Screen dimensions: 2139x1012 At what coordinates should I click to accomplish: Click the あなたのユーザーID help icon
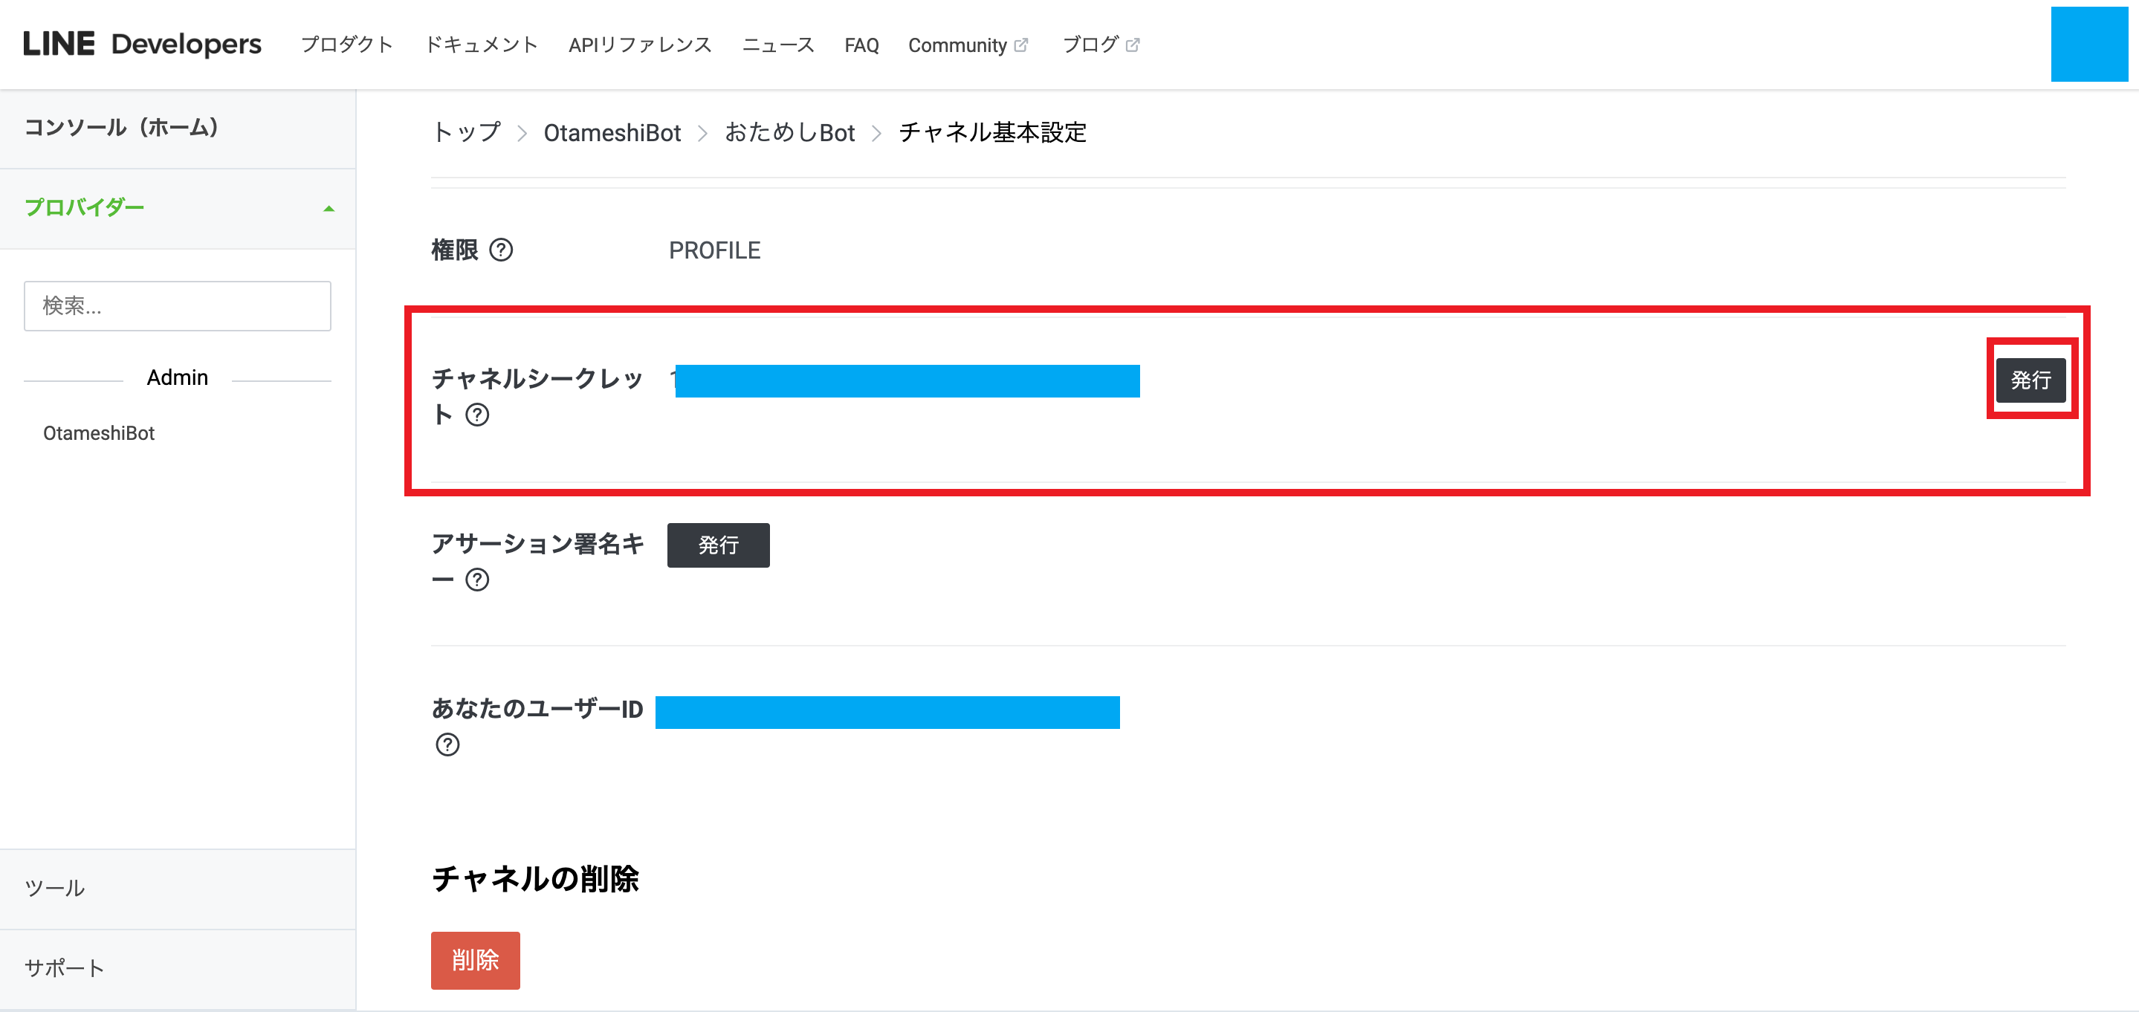[447, 745]
